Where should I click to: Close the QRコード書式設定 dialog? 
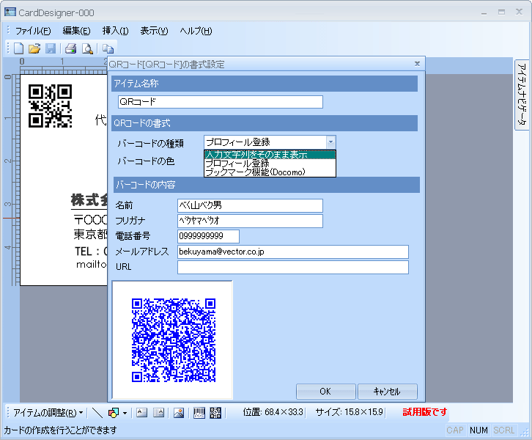click(x=418, y=64)
